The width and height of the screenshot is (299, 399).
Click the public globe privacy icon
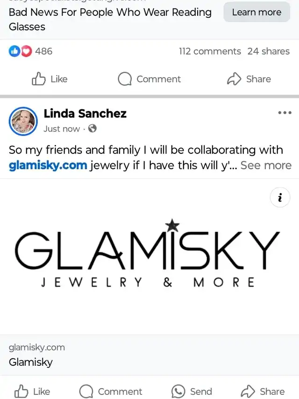point(93,129)
